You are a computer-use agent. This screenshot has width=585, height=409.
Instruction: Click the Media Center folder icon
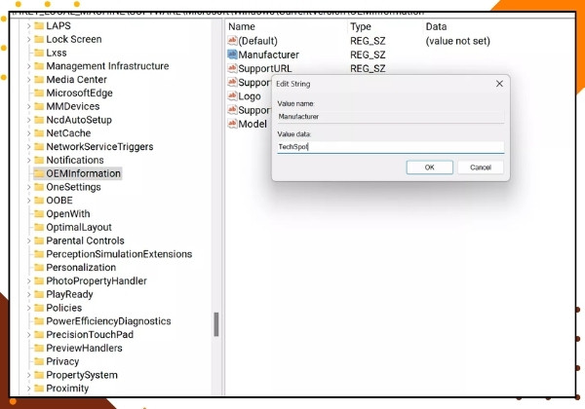click(x=39, y=79)
